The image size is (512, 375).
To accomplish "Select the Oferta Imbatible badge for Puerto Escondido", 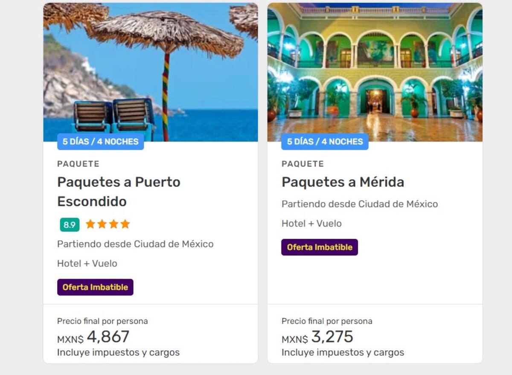I will 95,287.
